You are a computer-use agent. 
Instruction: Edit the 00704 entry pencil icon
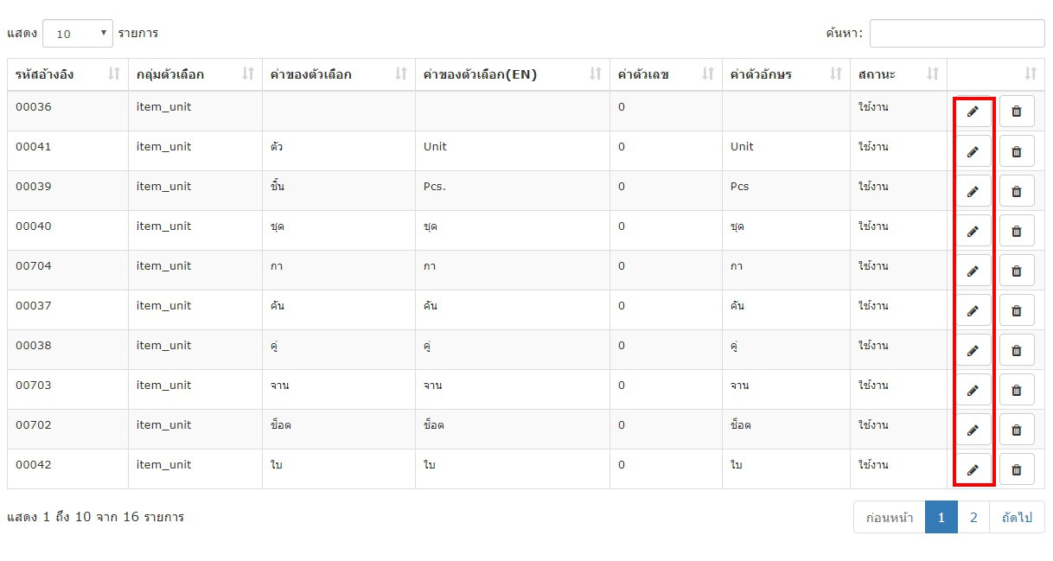pyautogui.click(x=973, y=271)
